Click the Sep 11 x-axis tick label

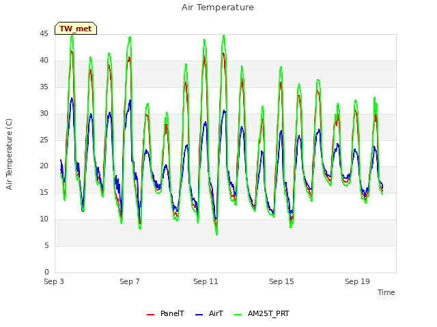(x=206, y=281)
